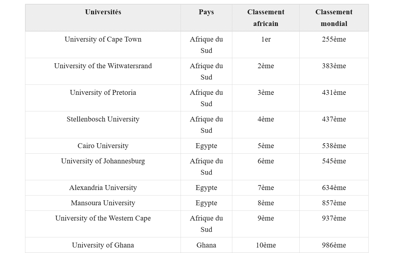Select Alexandria University cell
Screen dimensions: 394x253
coord(103,188)
